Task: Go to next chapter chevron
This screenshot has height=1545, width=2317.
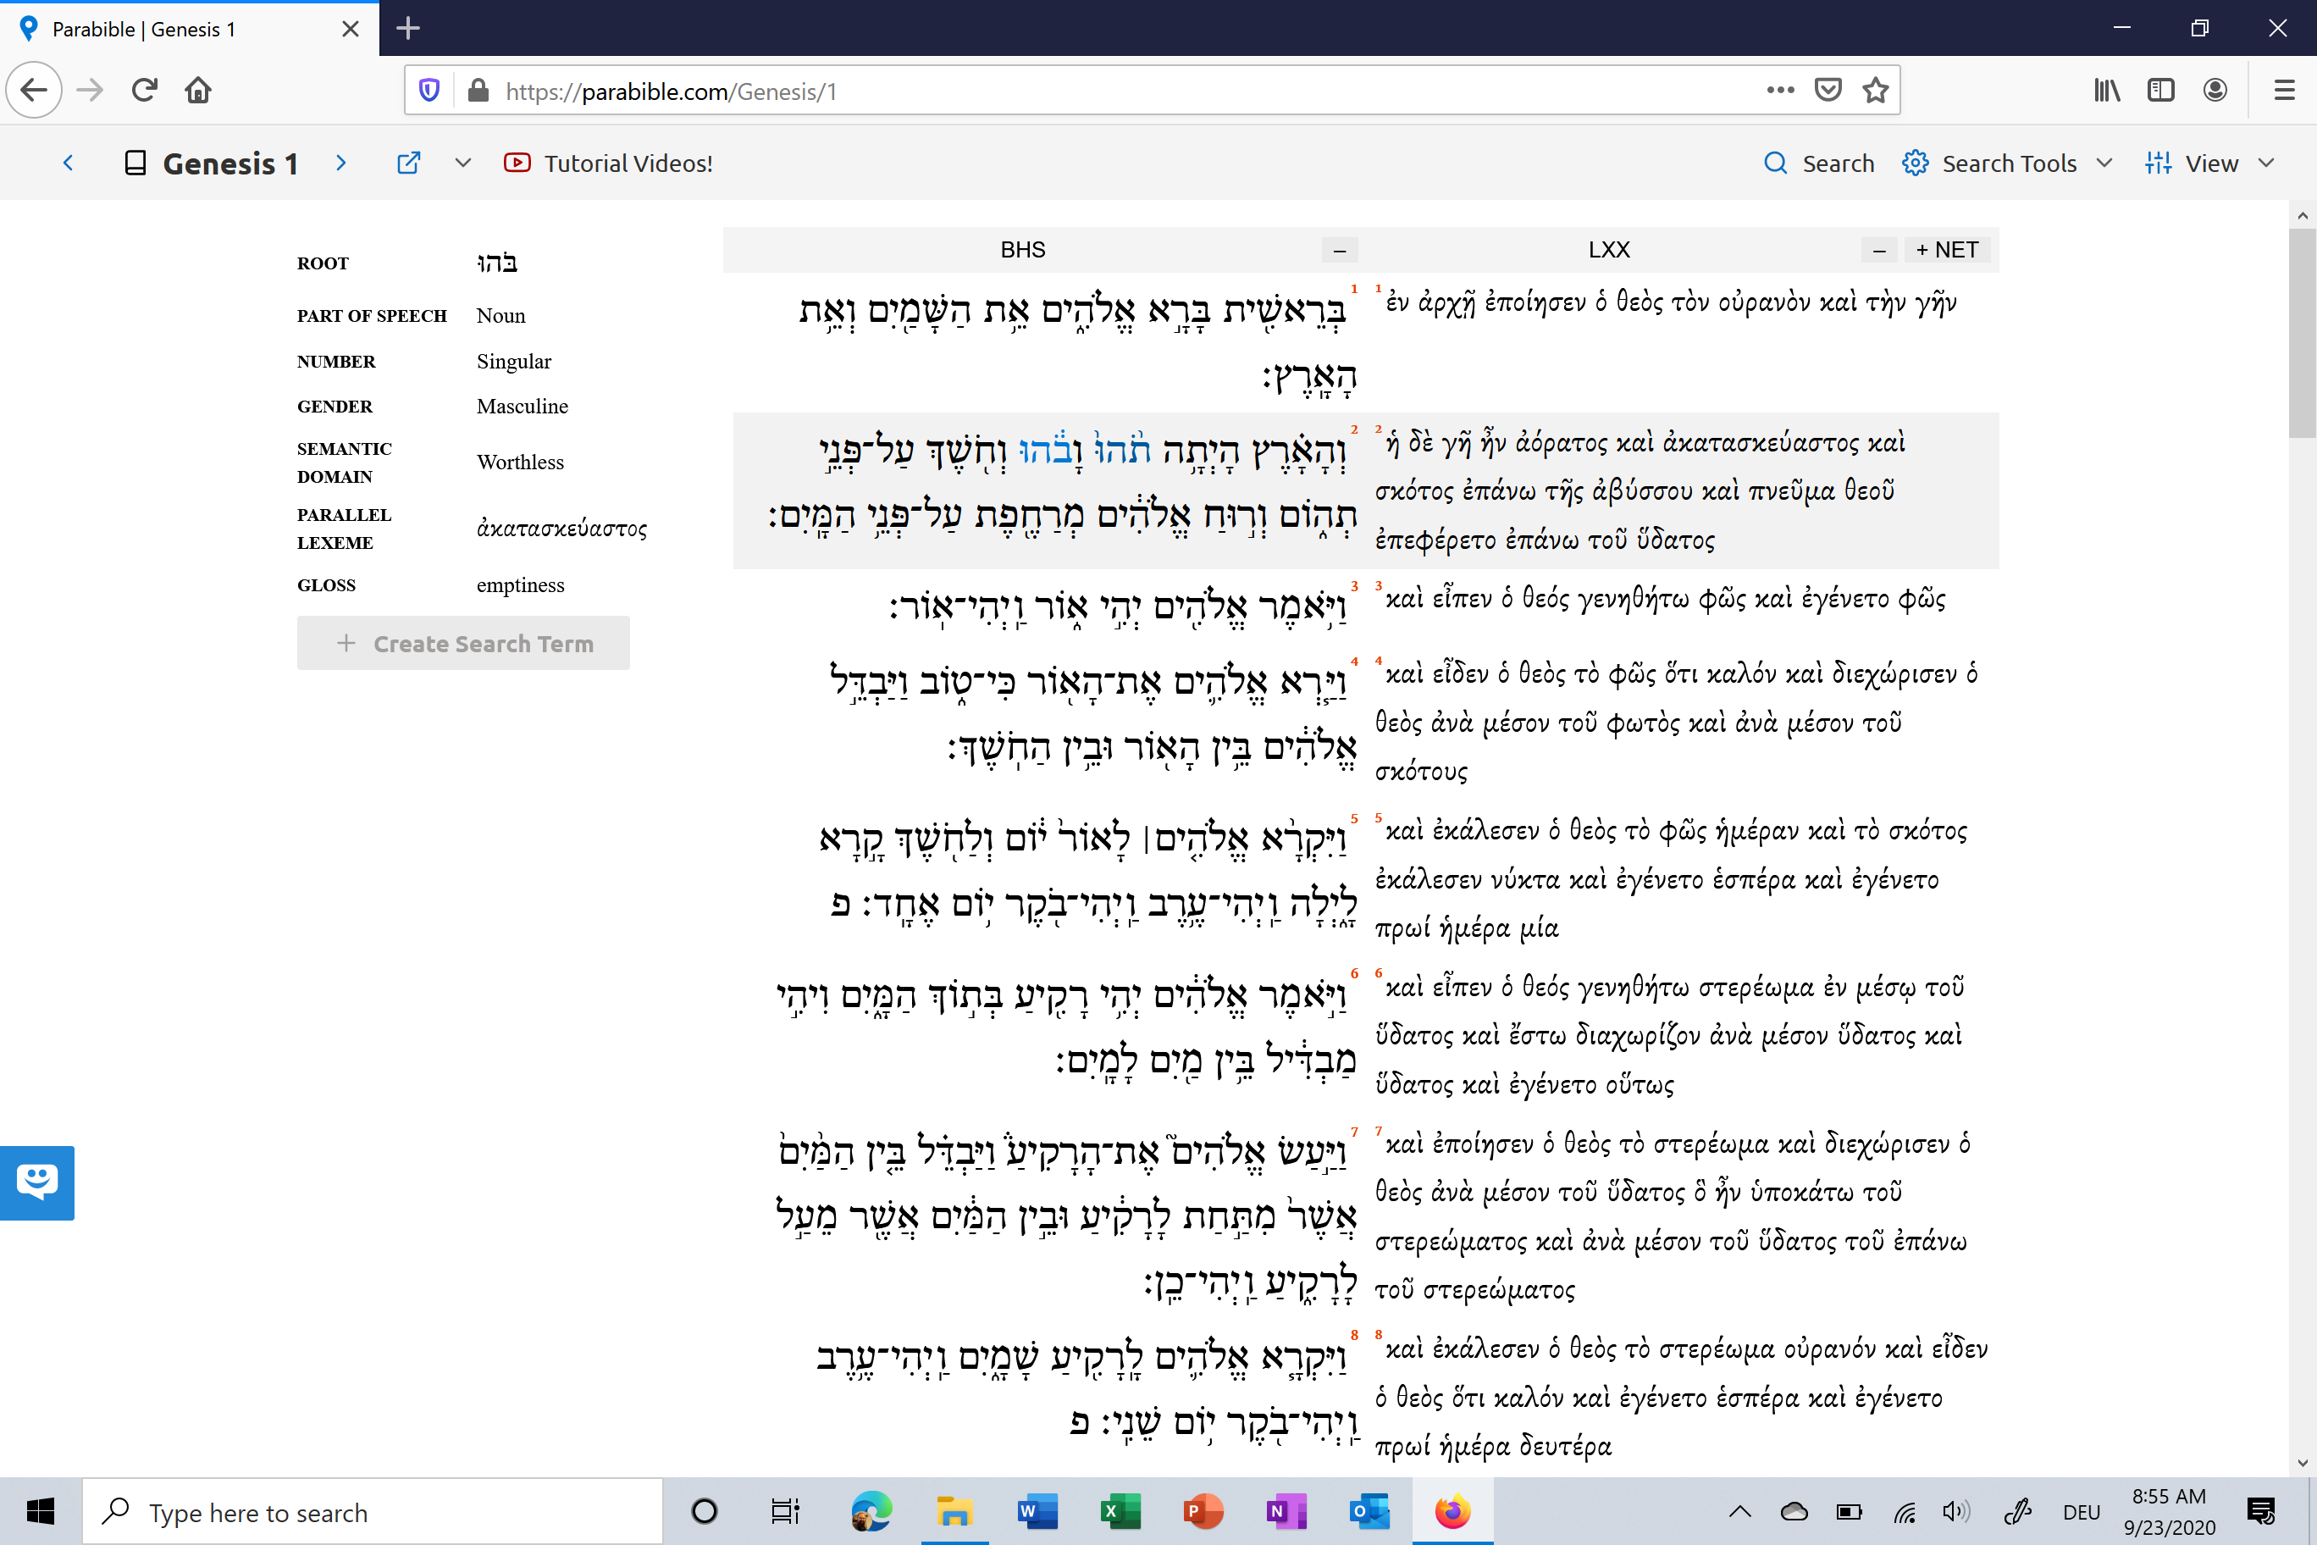Action: tap(340, 163)
